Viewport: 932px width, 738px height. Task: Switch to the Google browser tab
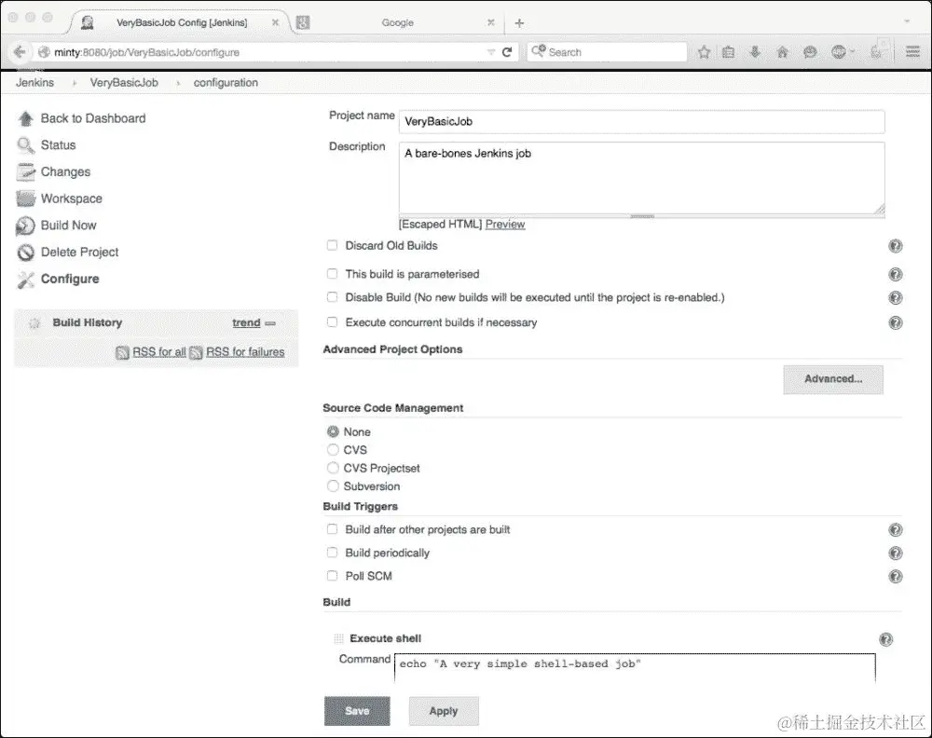click(x=398, y=22)
